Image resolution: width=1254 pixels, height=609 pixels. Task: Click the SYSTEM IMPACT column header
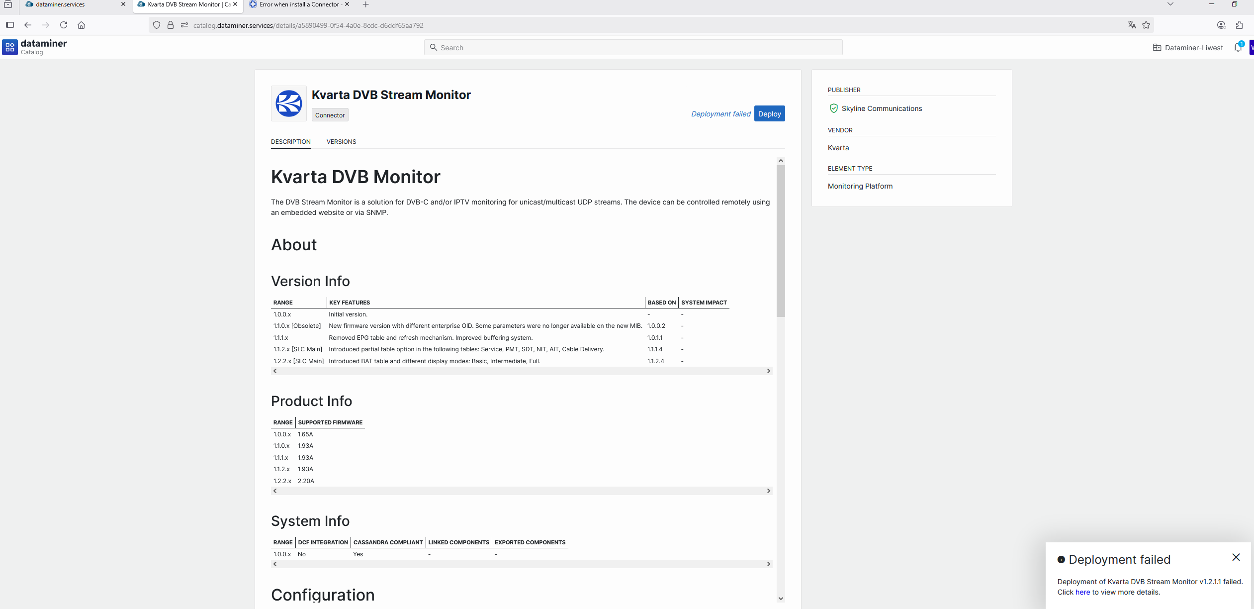704,303
